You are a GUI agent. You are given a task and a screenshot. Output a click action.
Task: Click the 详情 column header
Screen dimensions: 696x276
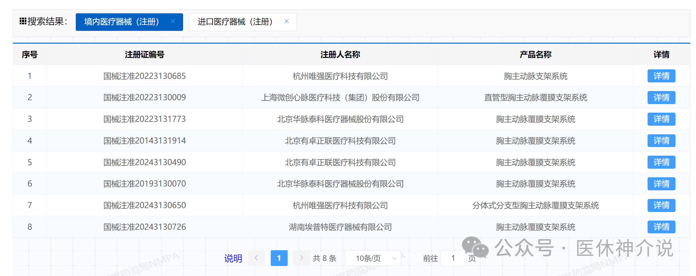pyautogui.click(x=662, y=55)
